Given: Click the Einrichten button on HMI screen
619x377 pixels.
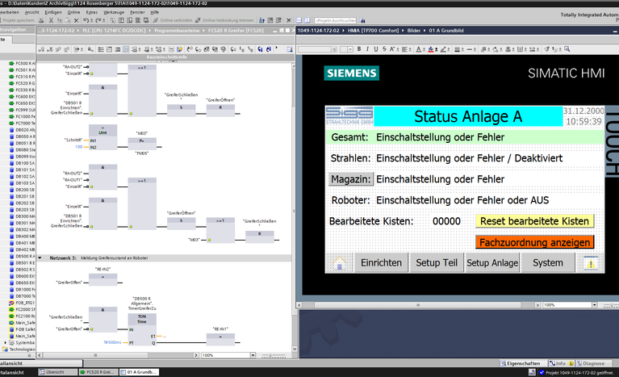Looking at the screenshot, I should (381, 263).
